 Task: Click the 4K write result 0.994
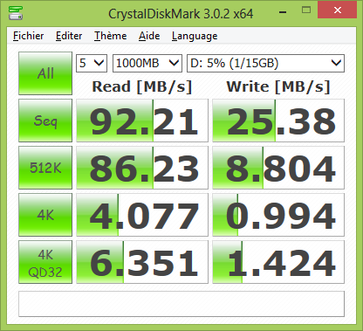(x=278, y=215)
